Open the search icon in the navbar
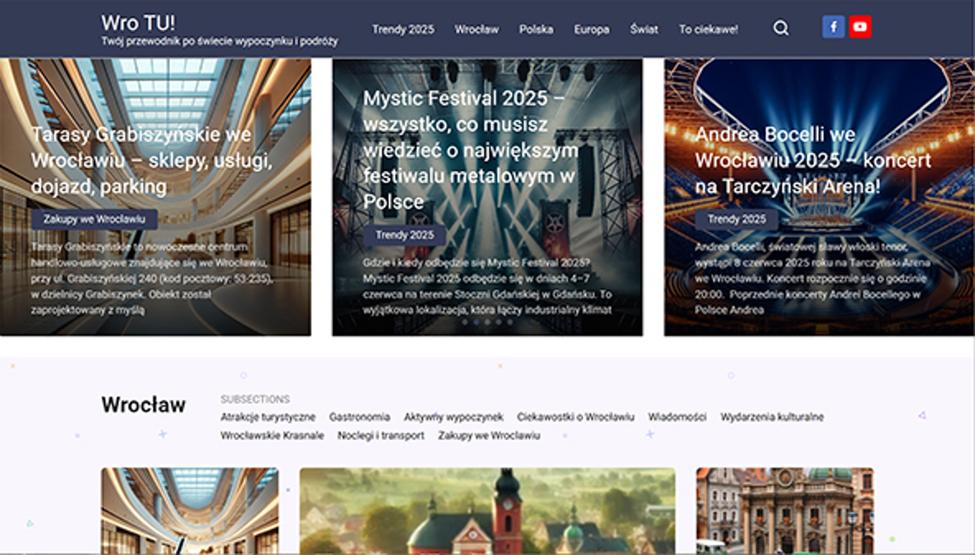Screen dimensions: 975x555 781,27
